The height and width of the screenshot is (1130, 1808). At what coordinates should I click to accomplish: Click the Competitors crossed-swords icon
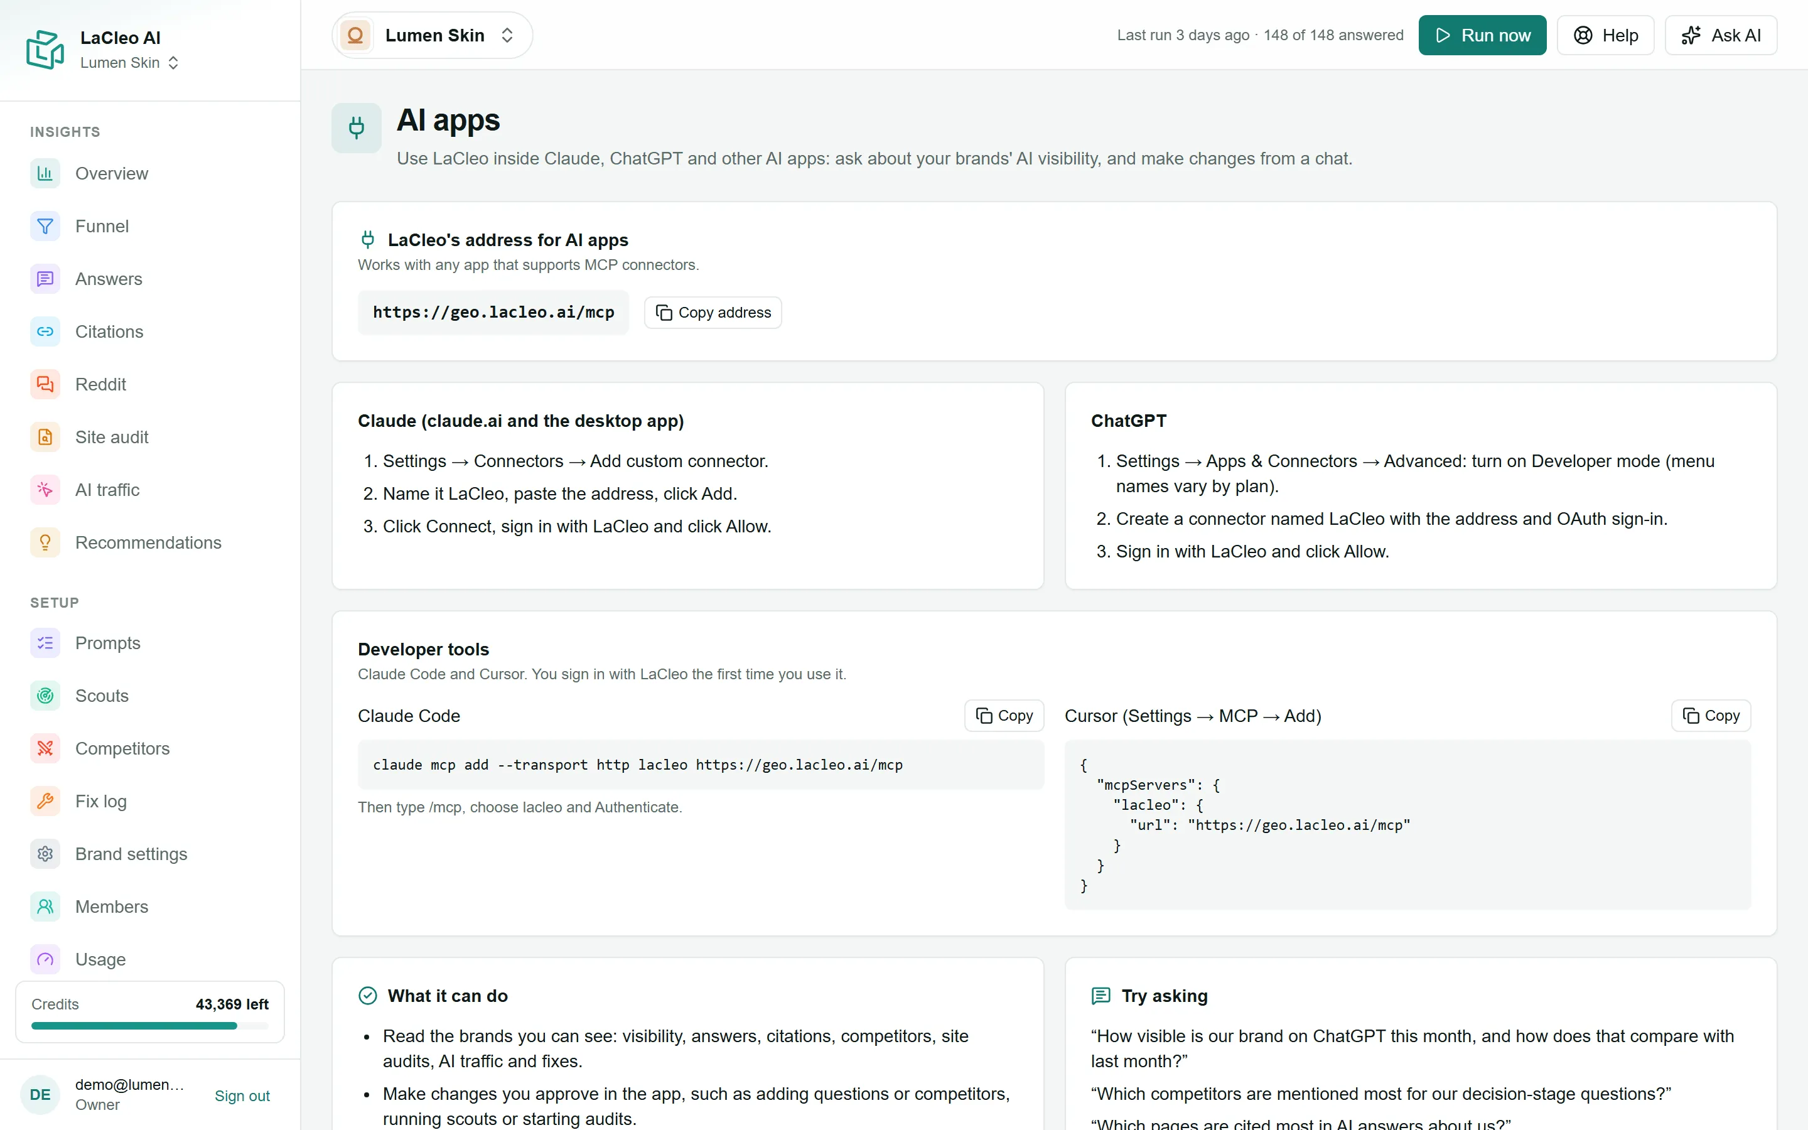pyautogui.click(x=45, y=748)
